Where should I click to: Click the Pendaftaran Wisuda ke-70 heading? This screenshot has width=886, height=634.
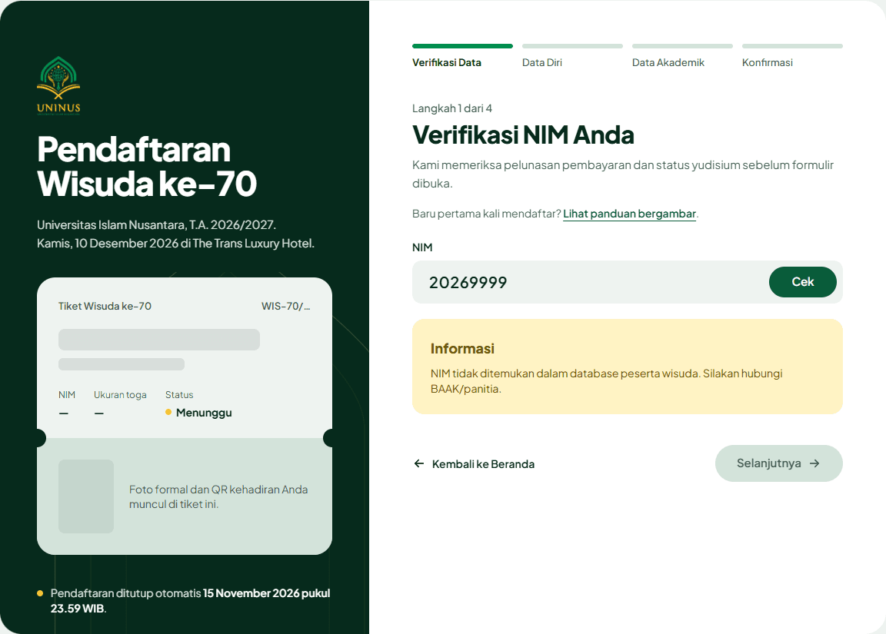click(x=147, y=167)
